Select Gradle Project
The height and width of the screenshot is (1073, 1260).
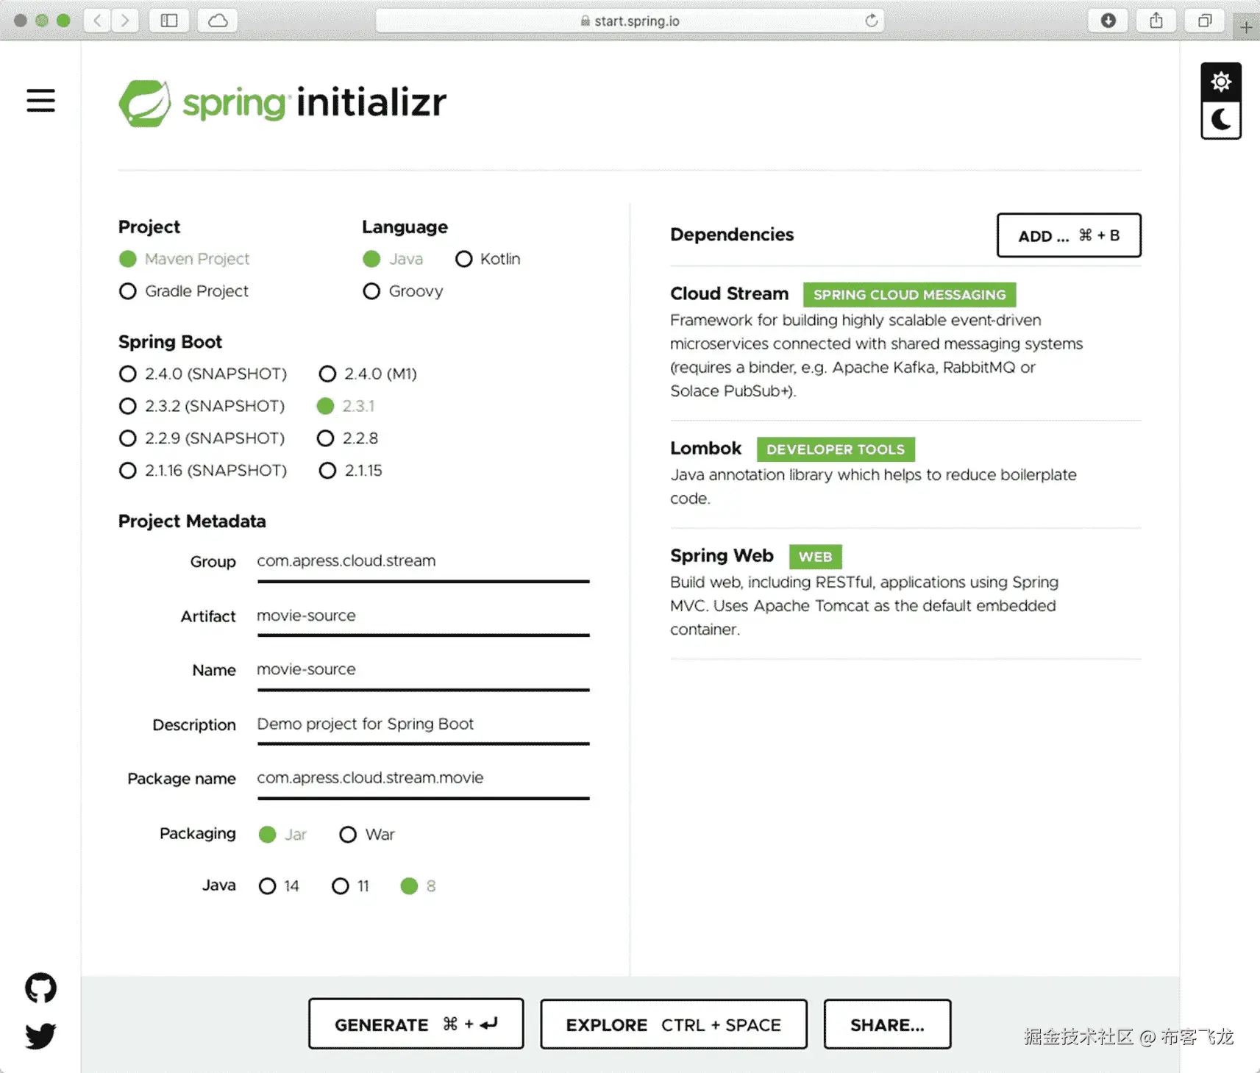(184, 291)
